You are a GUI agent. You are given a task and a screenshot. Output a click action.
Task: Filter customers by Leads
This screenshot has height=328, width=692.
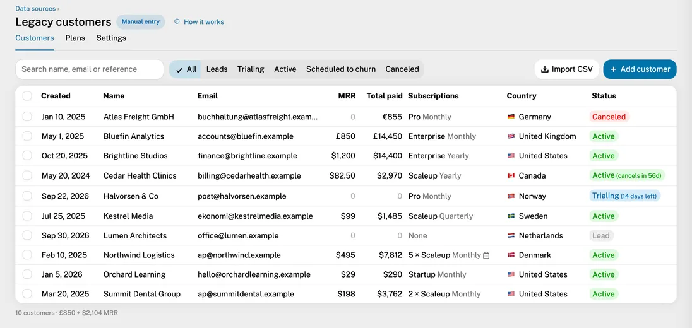point(217,69)
